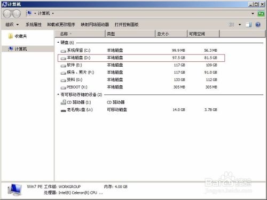This screenshot has height=200, width=267.
Task: Click the 97.5 GB total size cell
Action: click(x=179, y=58)
